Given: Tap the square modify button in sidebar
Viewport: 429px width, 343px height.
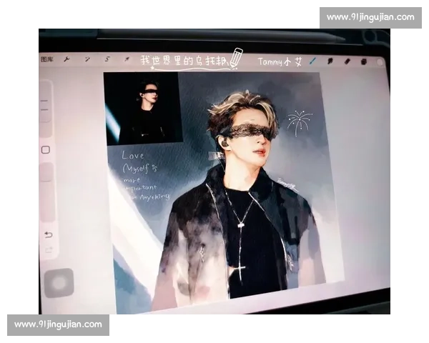Looking at the screenshot, I should point(46,150).
